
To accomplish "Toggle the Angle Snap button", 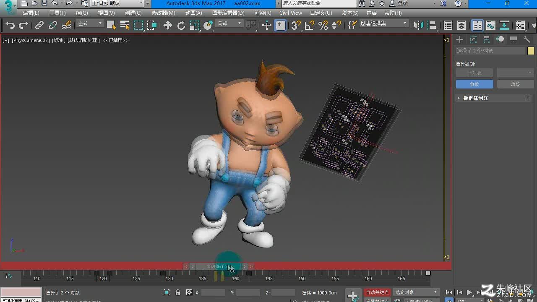I will click(310, 26).
